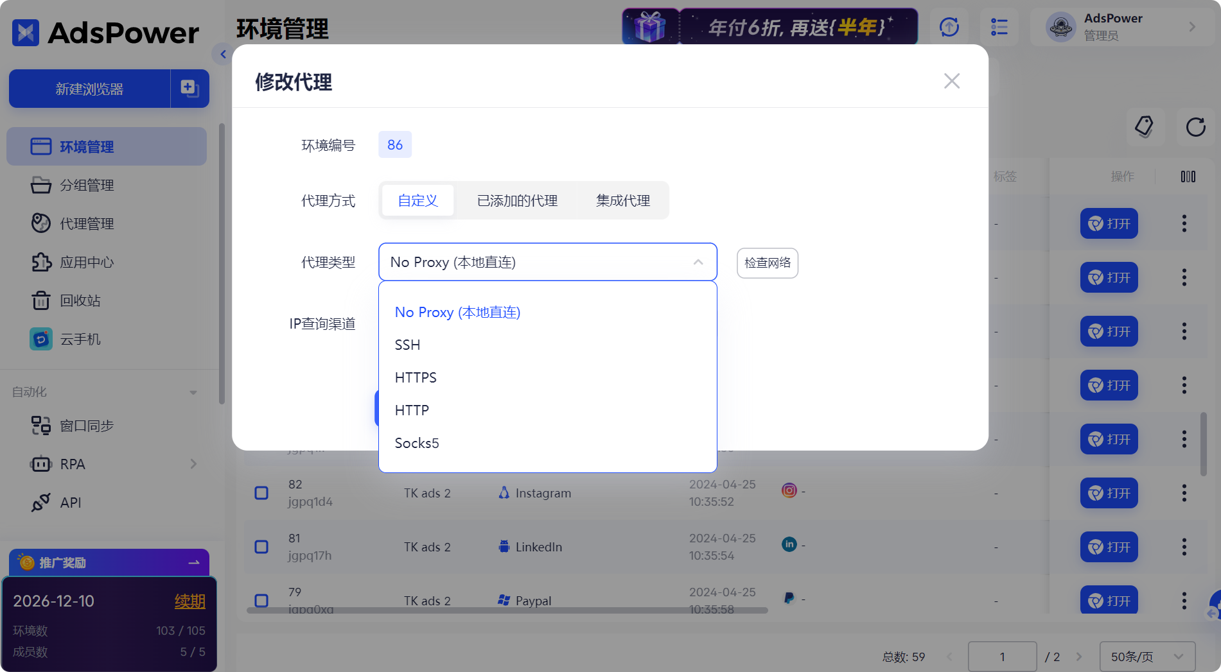Screen dimensions: 1221x672
Task: Click the 检查网络 button
Action: pyautogui.click(x=767, y=263)
